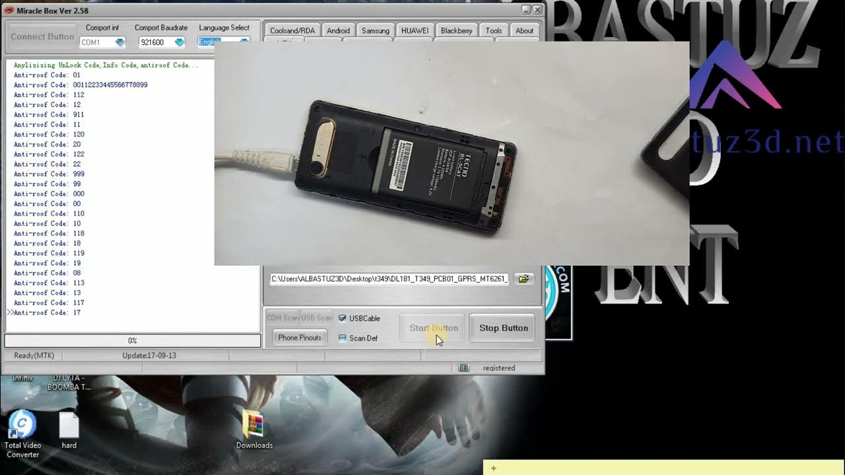Screen dimensions: 845x475
Task: Switch to the Tools tab
Action: 494,30
